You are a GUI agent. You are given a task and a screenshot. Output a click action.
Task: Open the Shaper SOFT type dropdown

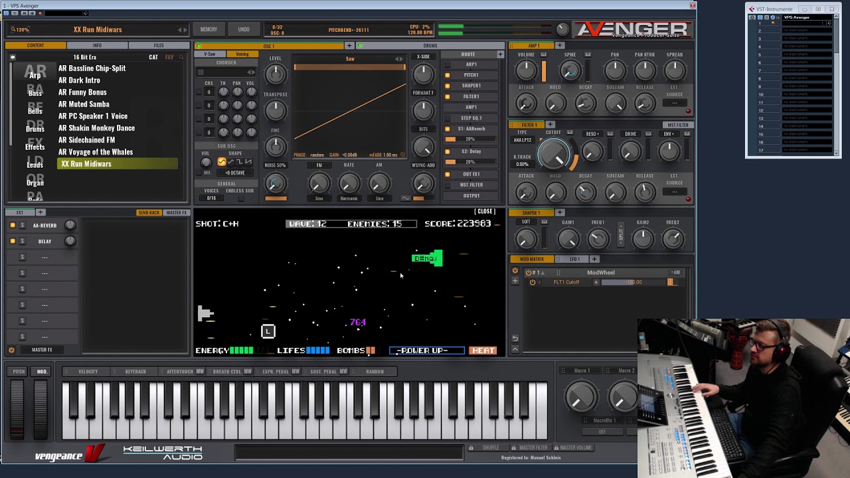click(x=526, y=222)
